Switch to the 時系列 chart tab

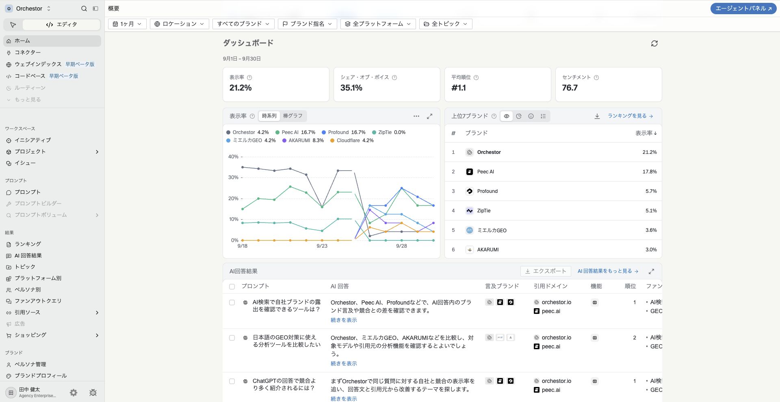click(269, 116)
